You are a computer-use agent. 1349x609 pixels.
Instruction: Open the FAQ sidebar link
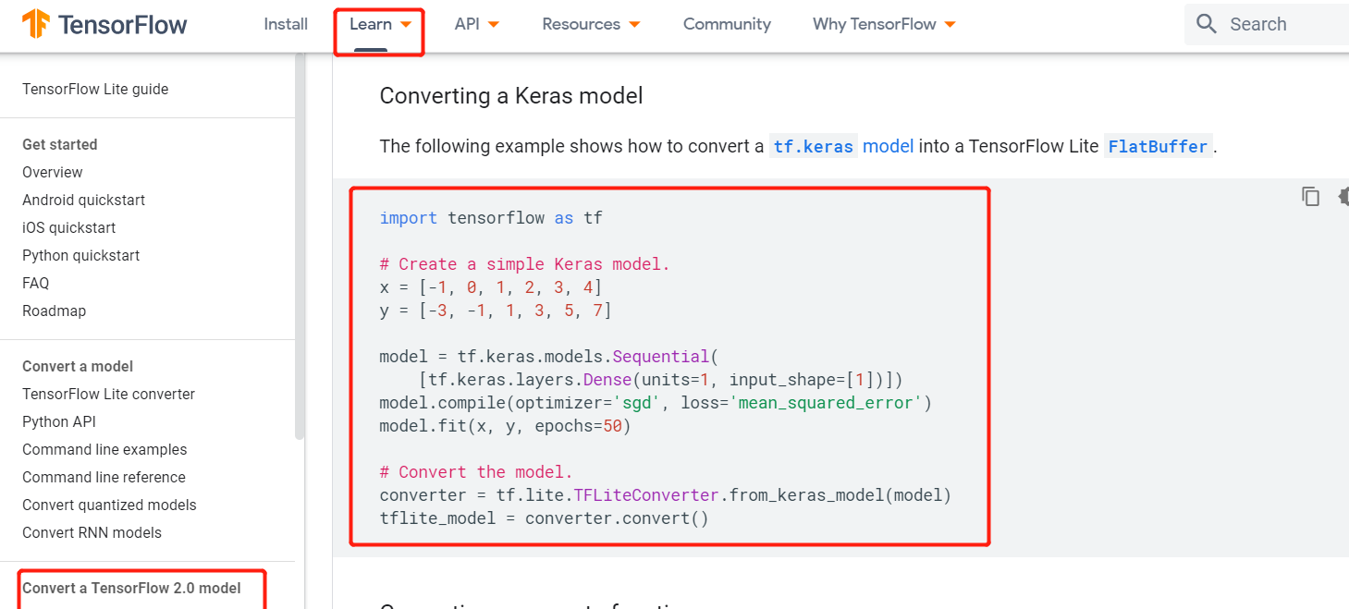(x=36, y=283)
